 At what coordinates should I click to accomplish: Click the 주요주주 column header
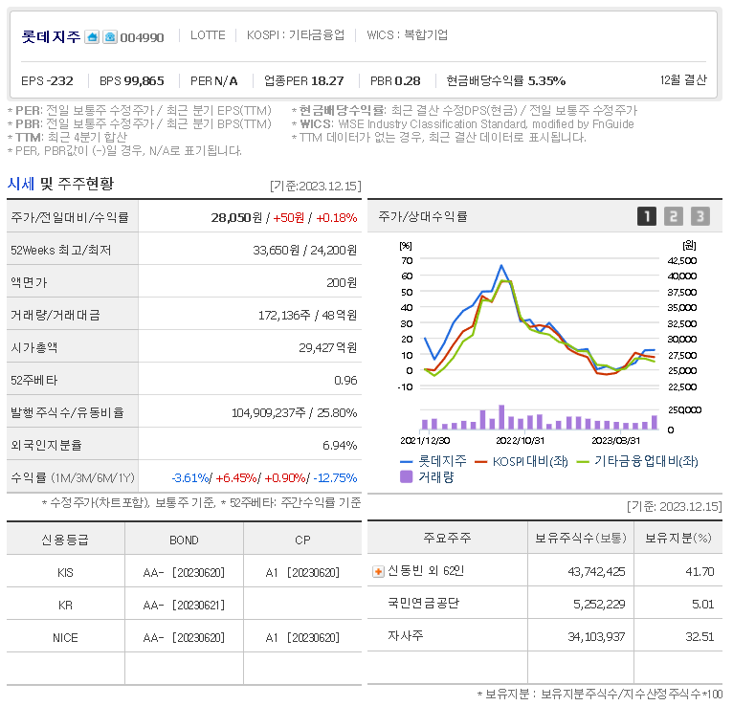447,538
